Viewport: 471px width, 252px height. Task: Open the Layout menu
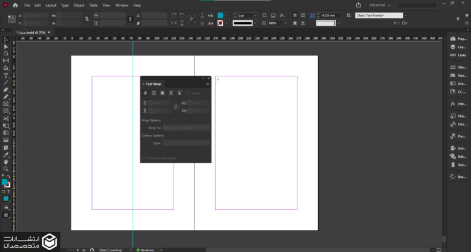(x=50, y=5)
